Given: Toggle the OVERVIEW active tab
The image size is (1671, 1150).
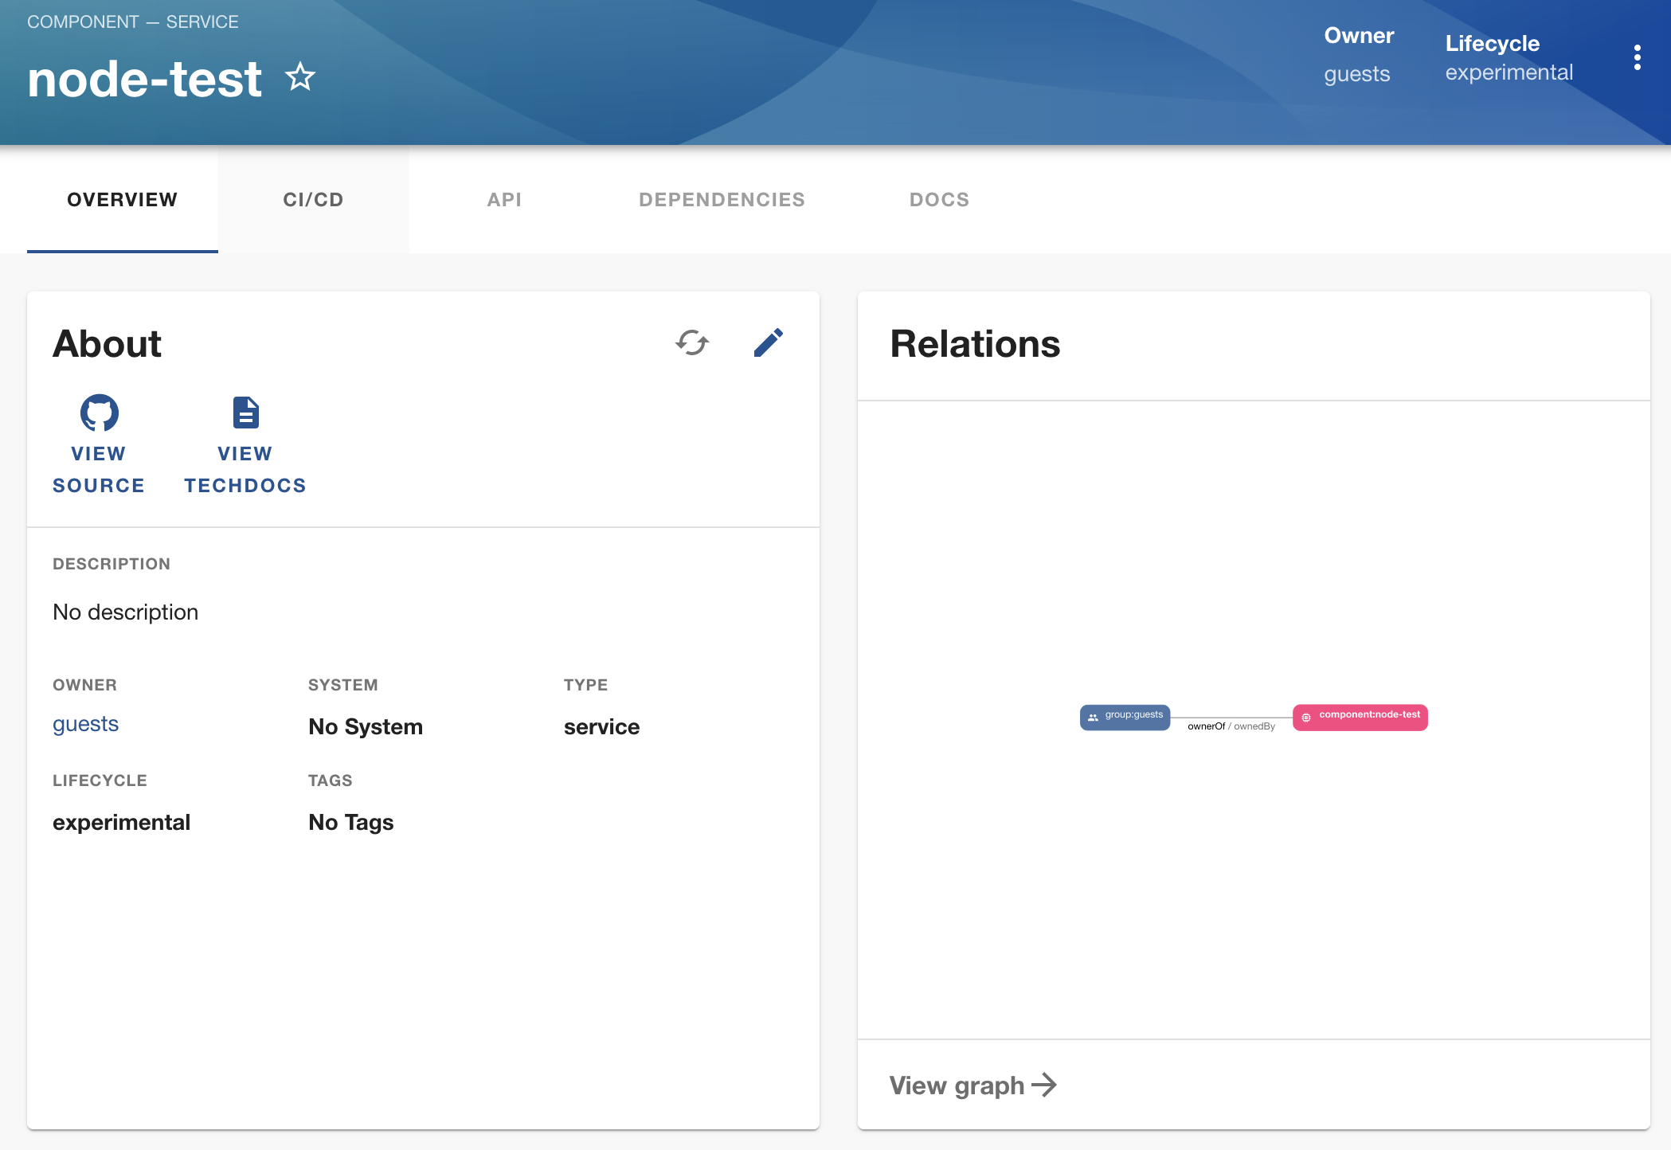Looking at the screenshot, I should click(122, 199).
